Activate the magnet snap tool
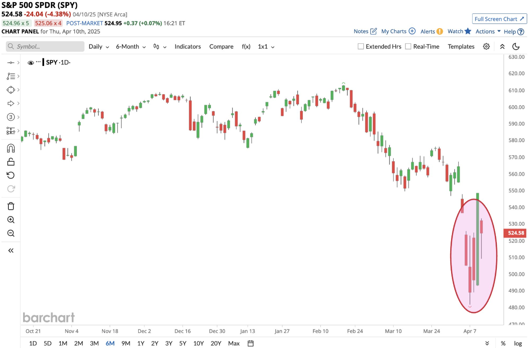This screenshot has width=528, height=348. coord(11,148)
